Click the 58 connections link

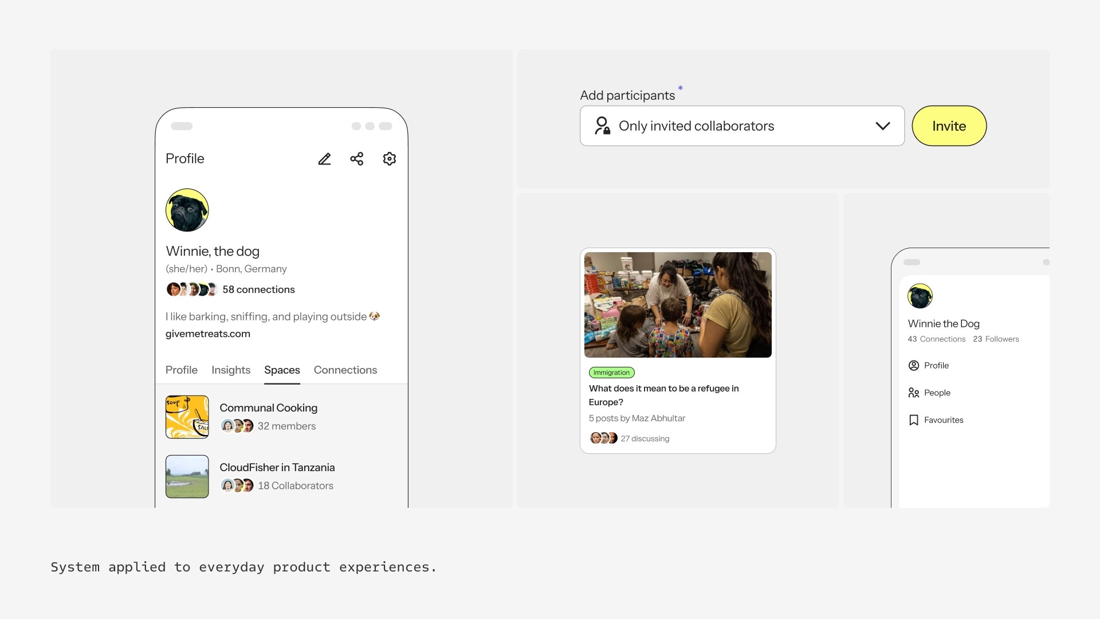click(258, 289)
